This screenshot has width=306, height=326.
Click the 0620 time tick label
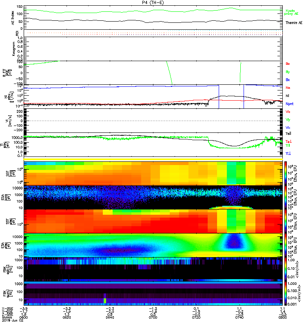pos(67,317)
